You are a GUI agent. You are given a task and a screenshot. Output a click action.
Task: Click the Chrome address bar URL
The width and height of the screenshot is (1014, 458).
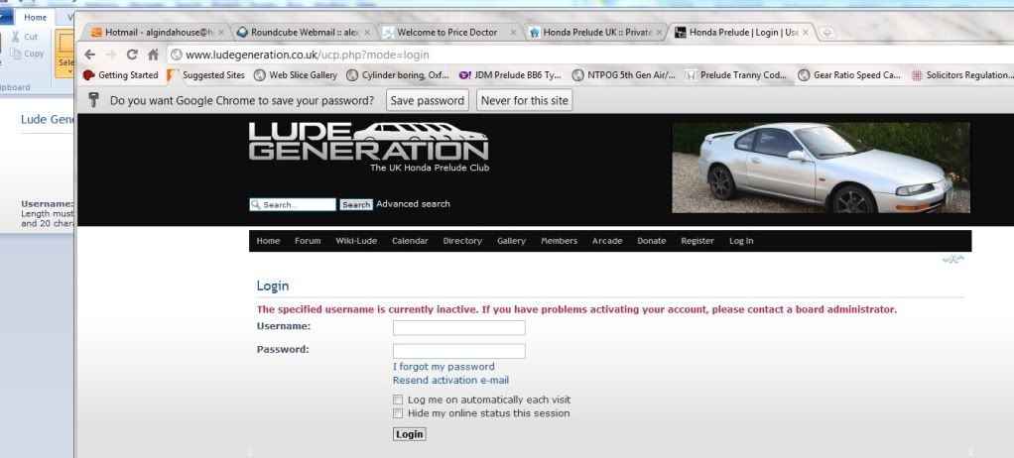point(308,55)
